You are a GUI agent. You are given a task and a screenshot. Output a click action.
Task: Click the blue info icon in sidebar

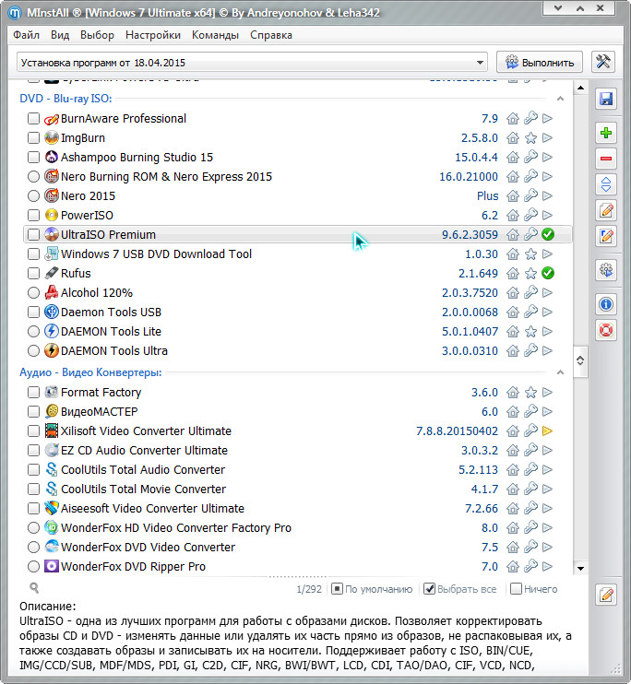[606, 304]
